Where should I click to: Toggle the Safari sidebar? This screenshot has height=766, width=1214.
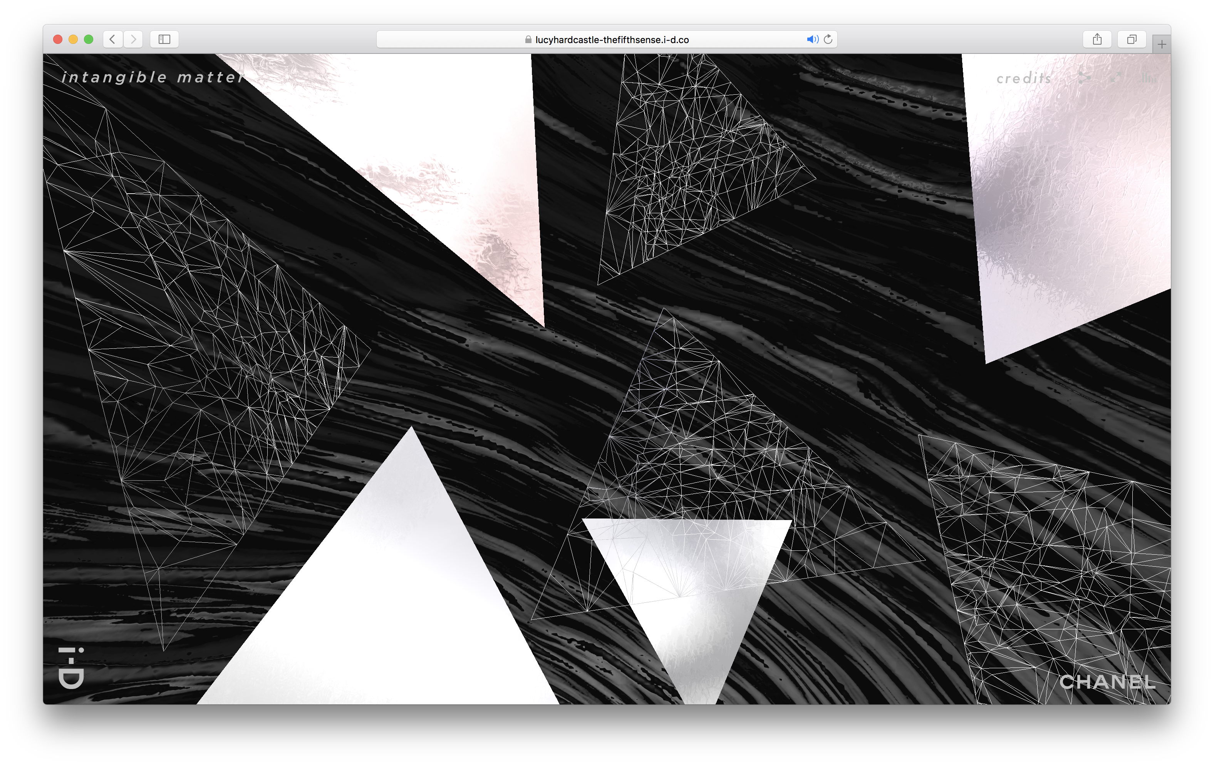[x=164, y=39]
